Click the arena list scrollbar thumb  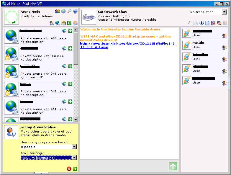[76, 48]
